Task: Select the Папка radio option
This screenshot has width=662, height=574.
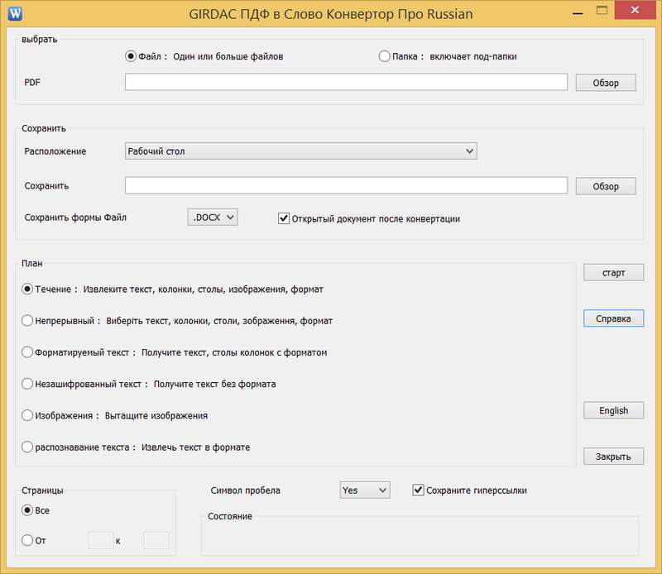Action: coord(384,56)
